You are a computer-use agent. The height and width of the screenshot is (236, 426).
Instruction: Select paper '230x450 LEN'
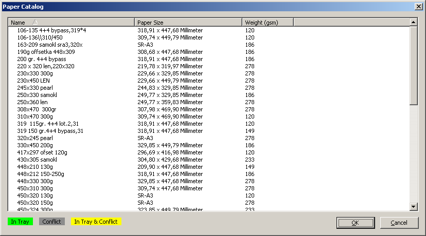[33, 81]
